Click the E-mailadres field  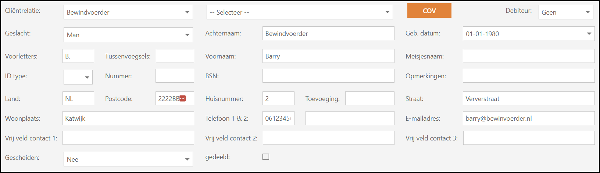tap(528, 118)
